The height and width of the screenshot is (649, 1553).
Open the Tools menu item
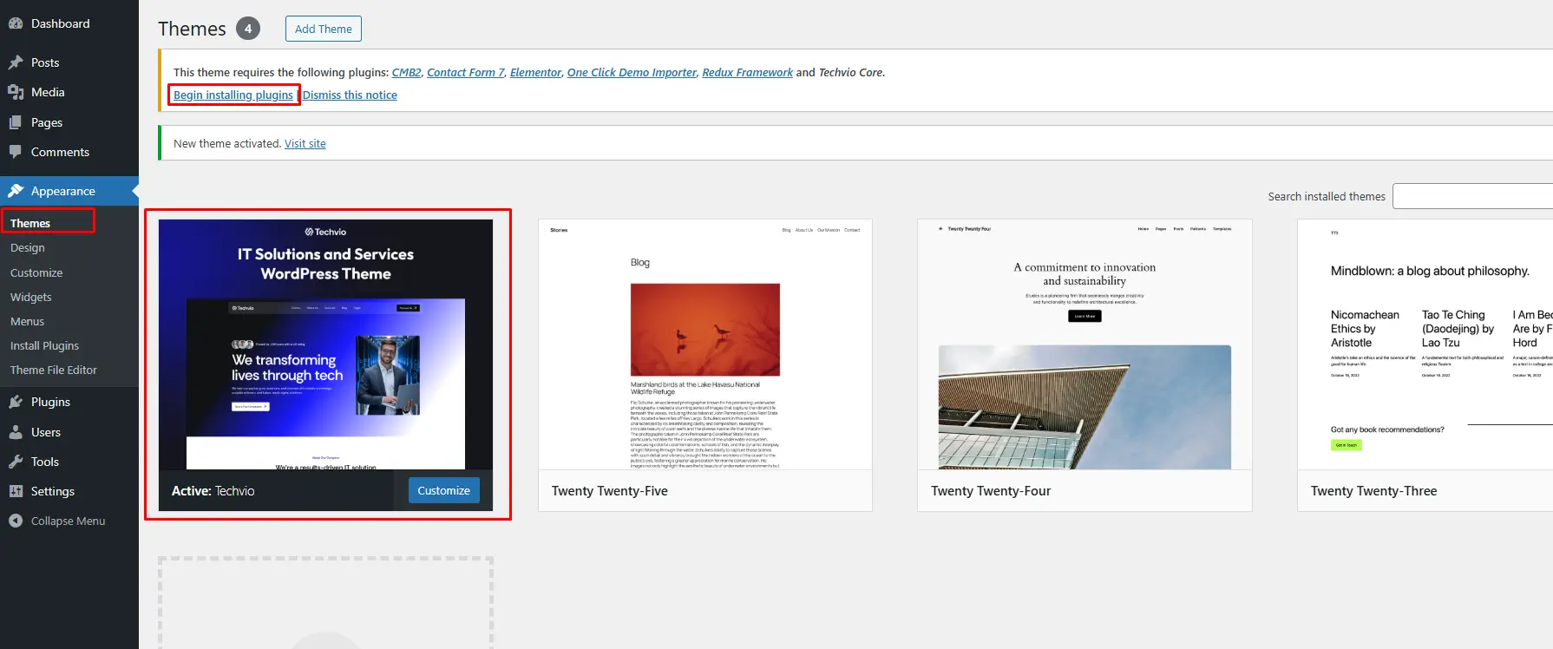tap(69, 462)
